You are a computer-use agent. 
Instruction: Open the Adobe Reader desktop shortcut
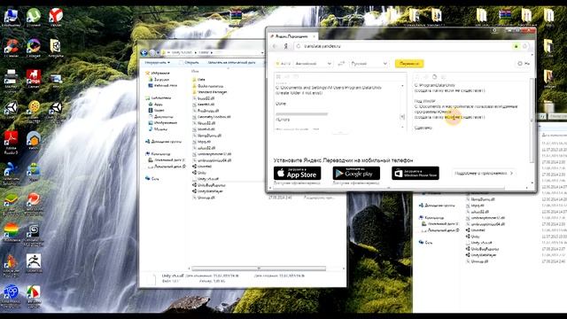point(11,142)
